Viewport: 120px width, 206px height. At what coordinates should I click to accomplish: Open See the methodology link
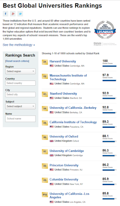coord(19,45)
